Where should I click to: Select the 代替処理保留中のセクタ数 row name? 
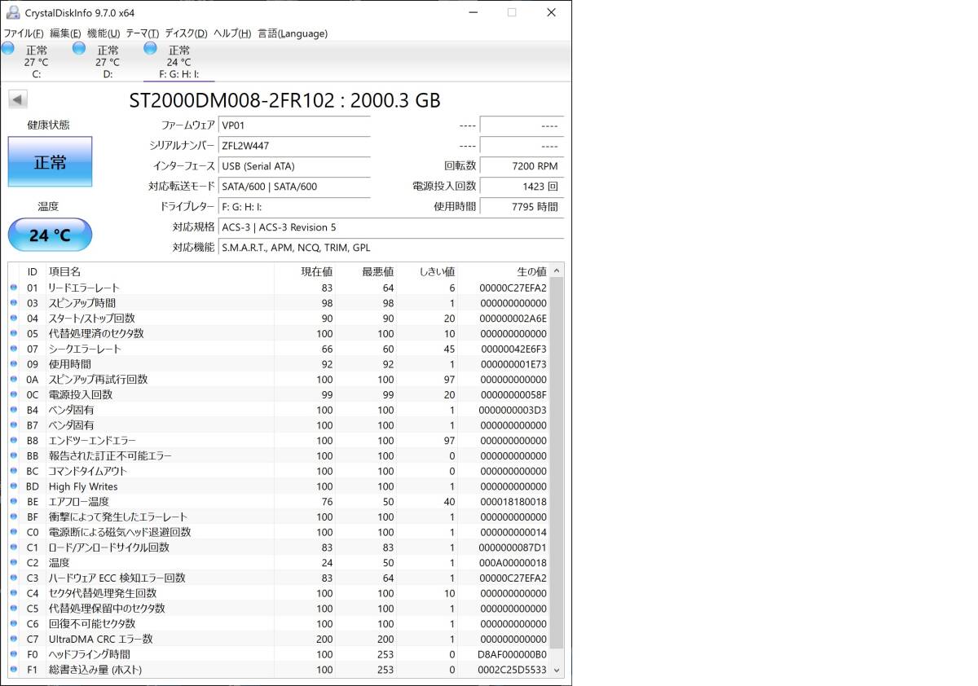[107, 609]
